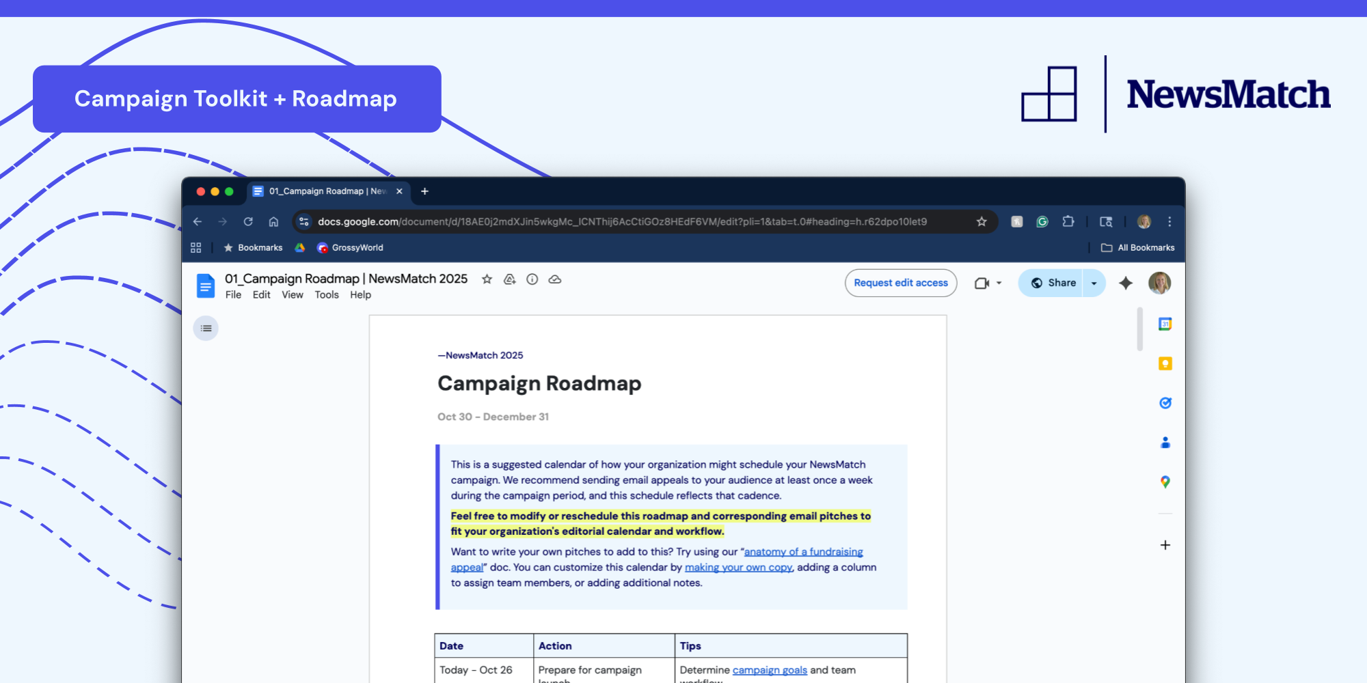
Task: Open the Google Docs home icon
Action: coord(205,285)
